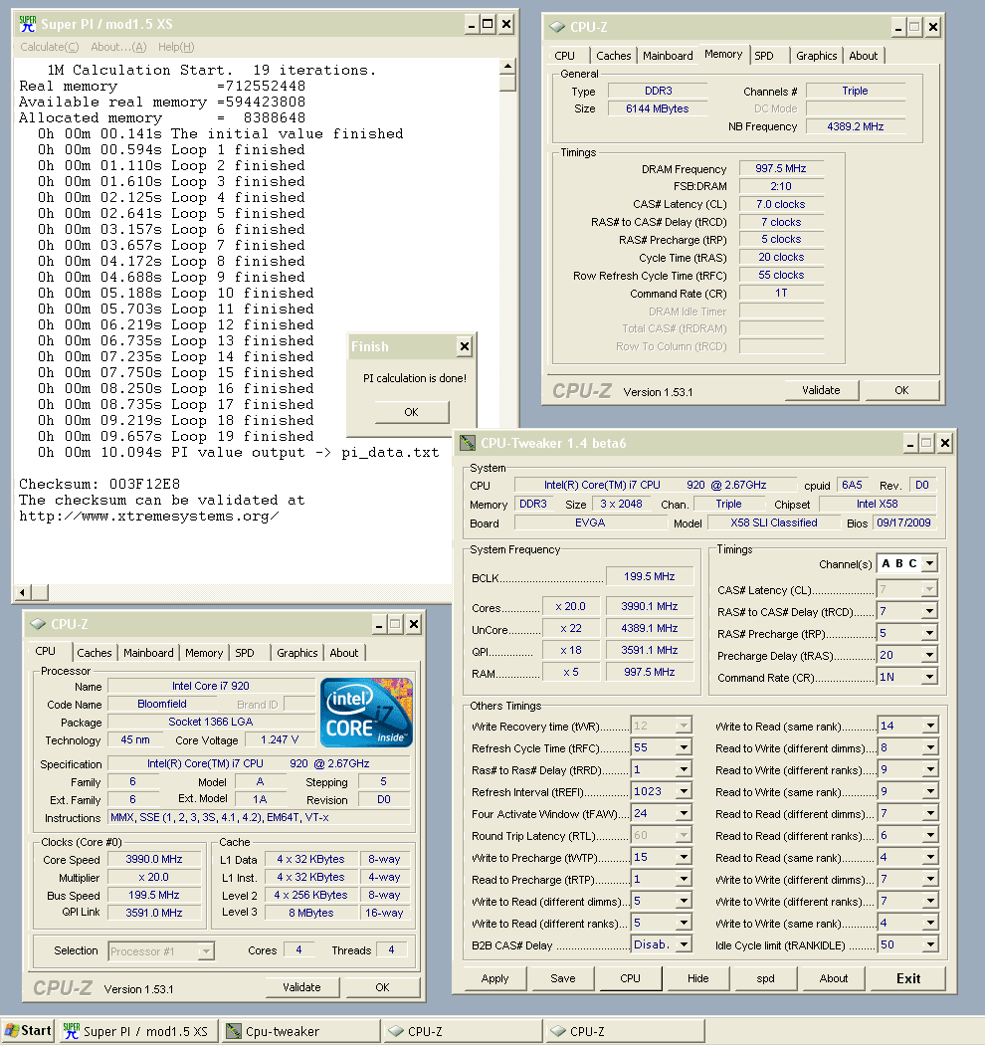
Task: Open Graphics tab in the memory CPU-Z window
Action: [817, 56]
